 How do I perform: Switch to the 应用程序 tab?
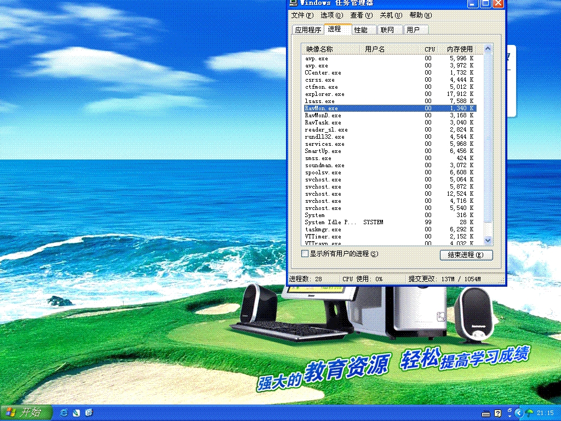[x=308, y=30]
